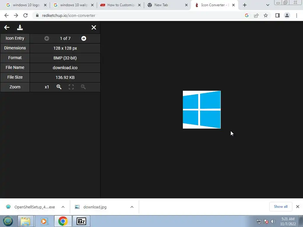Select the 'download.ico' file name value

pos(65,68)
